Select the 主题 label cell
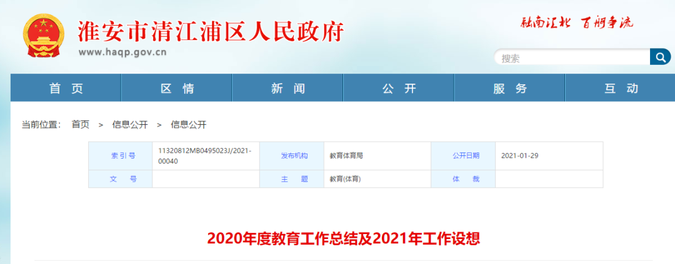Viewport: 675px width, 264px height. coord(292,179)
